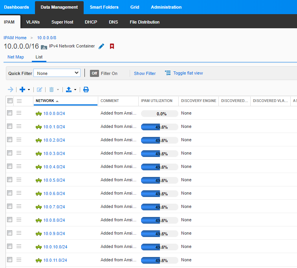The height and width of the screenshot is (268, 297).
Task: Open the 10.0.8.0/24 network link
Action: [54, 220]
